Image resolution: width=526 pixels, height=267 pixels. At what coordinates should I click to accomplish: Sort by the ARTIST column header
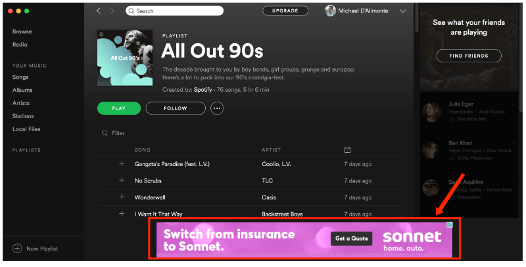click(x=271, y=150)
